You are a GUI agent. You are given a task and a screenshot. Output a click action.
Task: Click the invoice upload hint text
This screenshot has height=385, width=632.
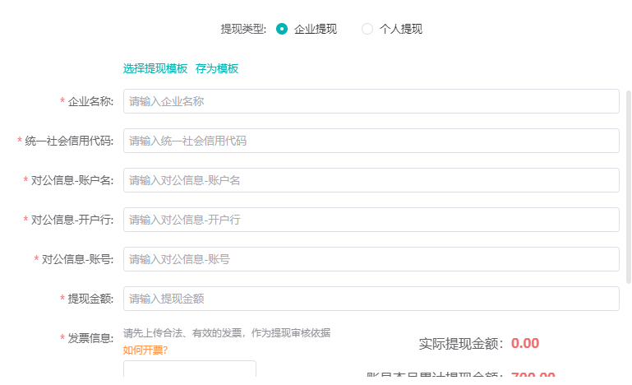pyautogui.click(x=227, y=333)
